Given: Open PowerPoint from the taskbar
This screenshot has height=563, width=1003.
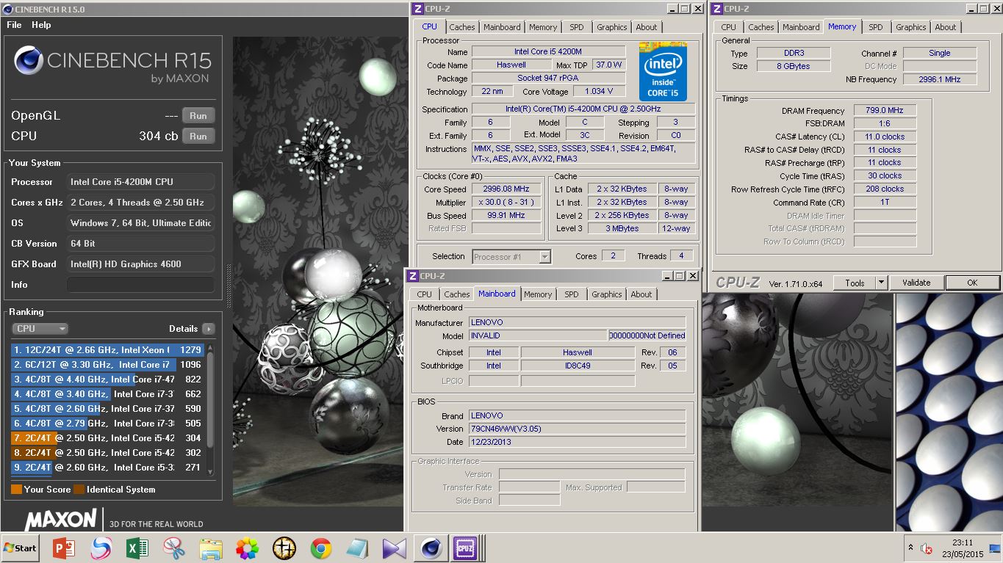Looking at the screenshot, I should [x=64, y=548].
